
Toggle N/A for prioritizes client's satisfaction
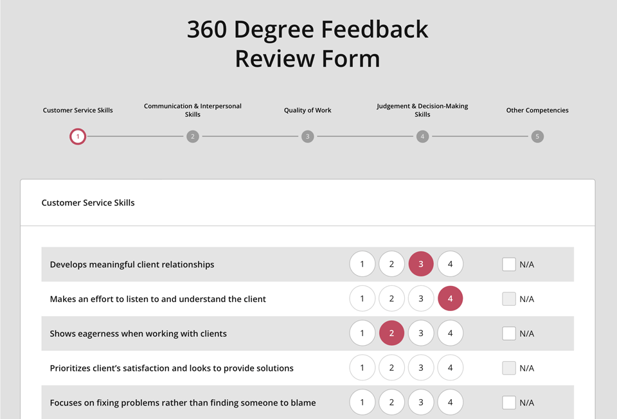click(x=509, y=368)
